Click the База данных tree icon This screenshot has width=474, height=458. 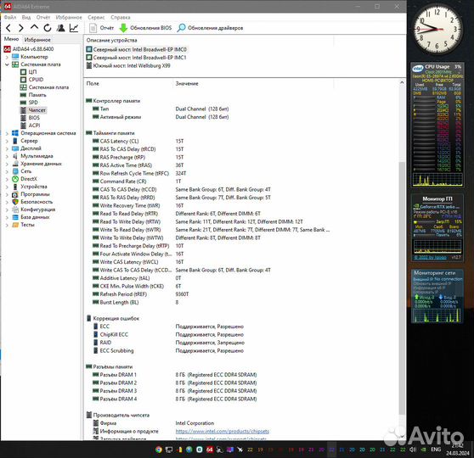point(15,217)
